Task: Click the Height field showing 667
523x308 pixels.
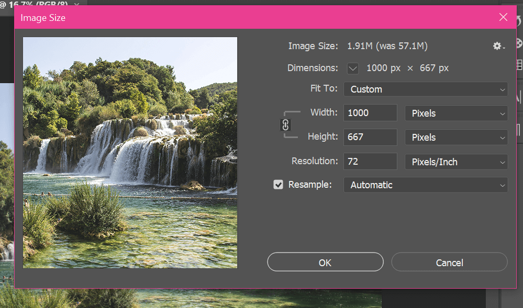Action: tap(370, 138)
